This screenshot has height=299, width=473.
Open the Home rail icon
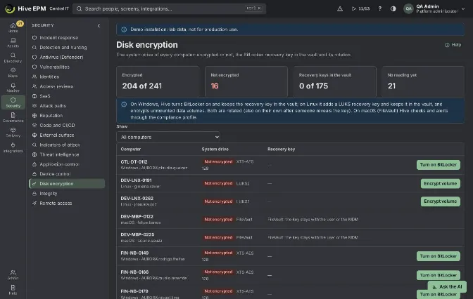pyautogui.click(x=13, y=27)
